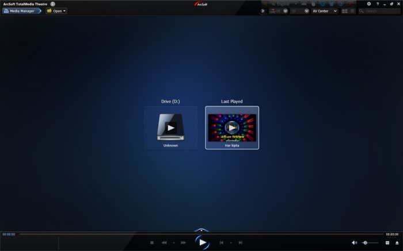Click the SimHD icon
This screenshot has width=403, height=251.
tap(272, 11)
